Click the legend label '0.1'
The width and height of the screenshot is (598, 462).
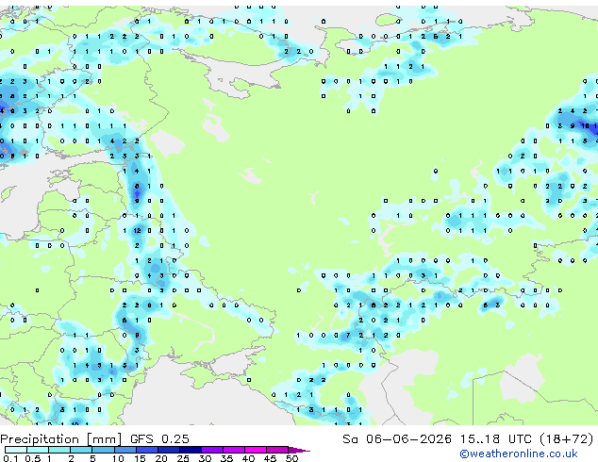coord(10,458)
